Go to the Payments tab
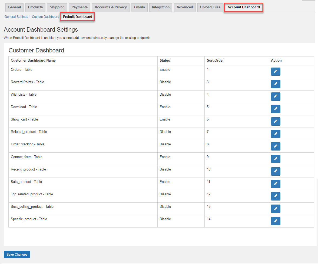Screen dimensions: 318x264 click(x=79, y=7)
